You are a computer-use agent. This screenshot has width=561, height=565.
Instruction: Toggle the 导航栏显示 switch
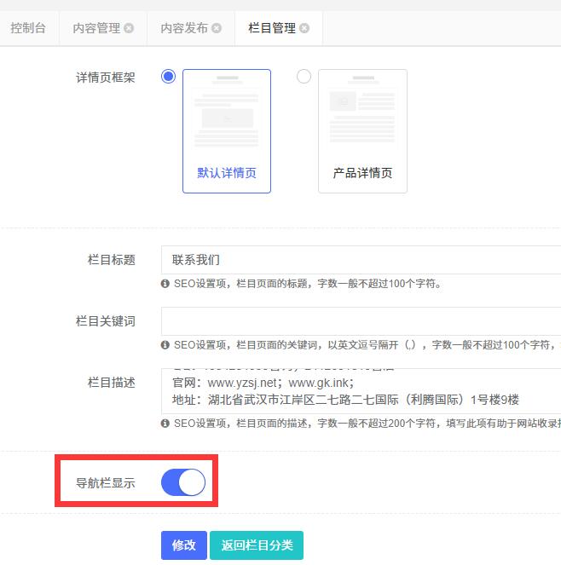coord(183,482)
